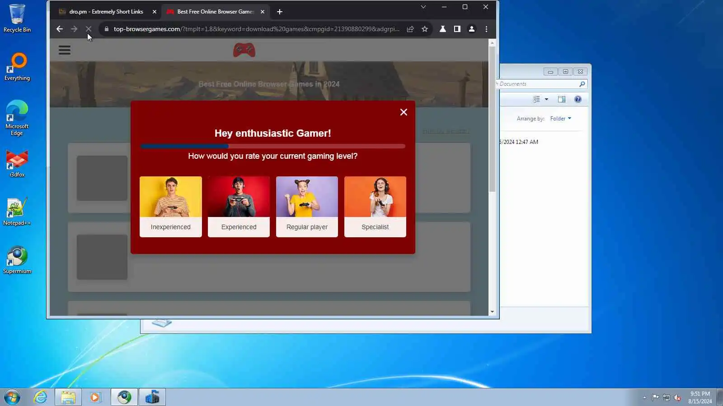Open Windows Explorer from the taskbar
The width and height of the screenshot is (723, 406).
[x=68, y=397]
